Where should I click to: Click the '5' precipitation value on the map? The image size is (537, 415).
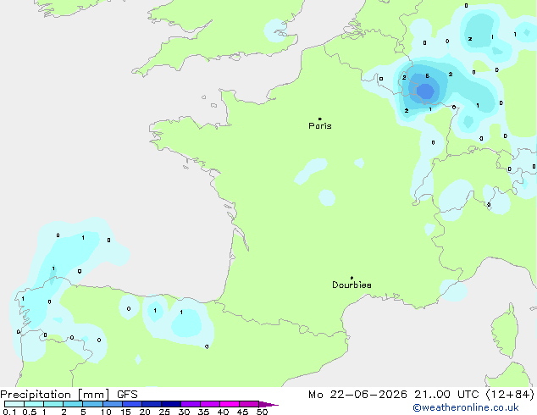tap(428, 76)
